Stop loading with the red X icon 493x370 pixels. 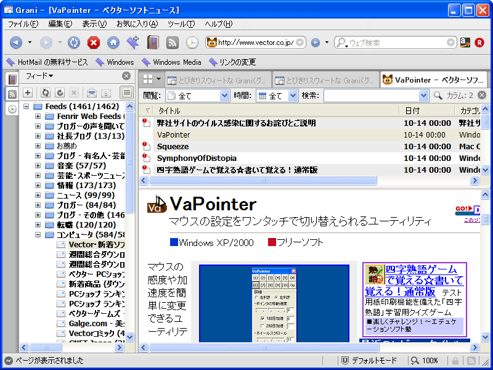[94, 43]
